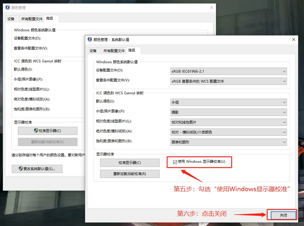Check the Use Windows display calibration checkbox
The width and height of the screenshot is (304, 226).
click(x=175, y=162)
